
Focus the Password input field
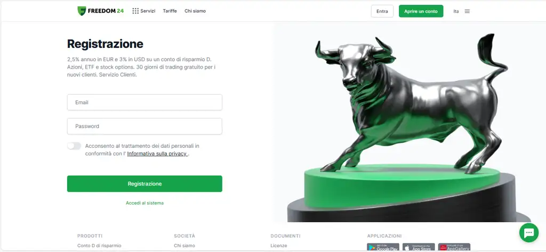click(x=144, y=127)
